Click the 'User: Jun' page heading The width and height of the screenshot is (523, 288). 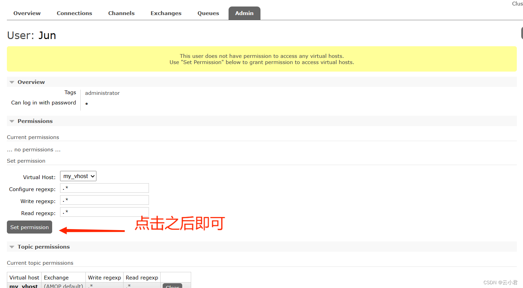[32, 36]
